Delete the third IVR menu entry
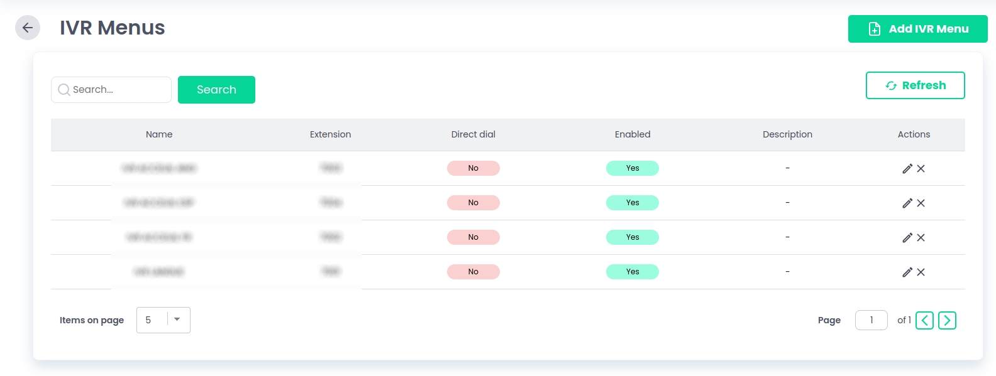The height and width of the screenshot is (376, 996). pos(921,237)
